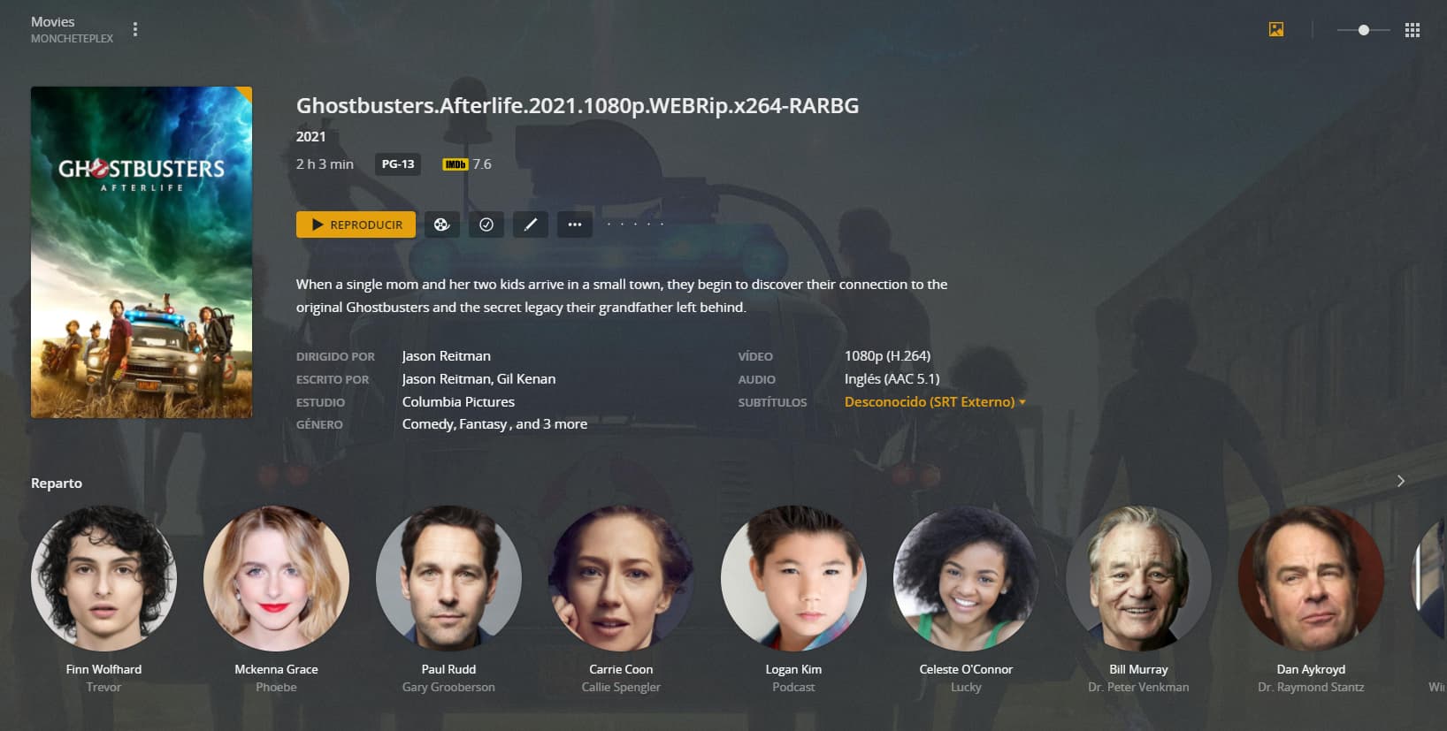This screenshot has width=1447, height=731.
Task: Click the PG-13 content rating badge
Action: 398,164
